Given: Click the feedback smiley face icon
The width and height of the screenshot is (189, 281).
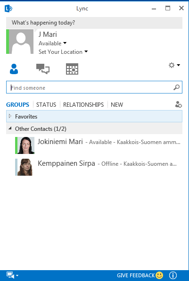Looking at the screenshot, I should (159, 275).
